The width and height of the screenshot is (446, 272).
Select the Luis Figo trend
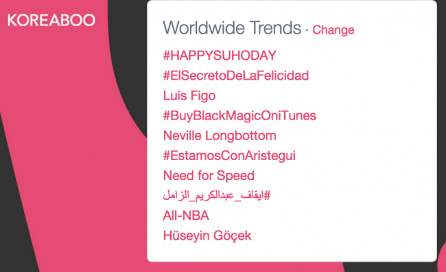[x=189, y=95]
